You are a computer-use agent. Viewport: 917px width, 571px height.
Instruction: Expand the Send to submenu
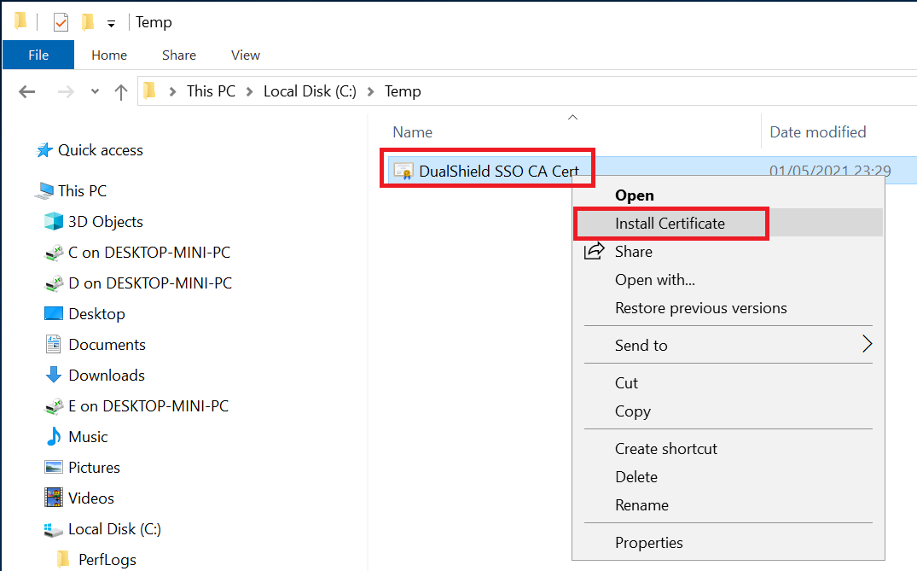[867, 345]
